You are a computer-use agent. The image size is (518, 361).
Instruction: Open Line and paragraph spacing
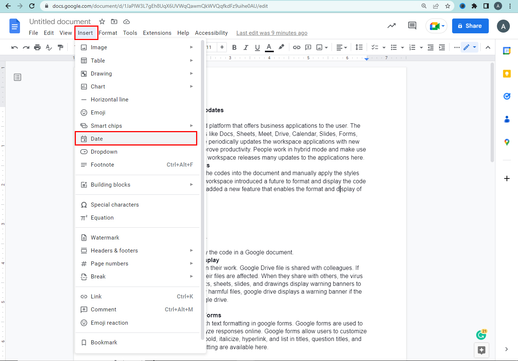(359, 47)
